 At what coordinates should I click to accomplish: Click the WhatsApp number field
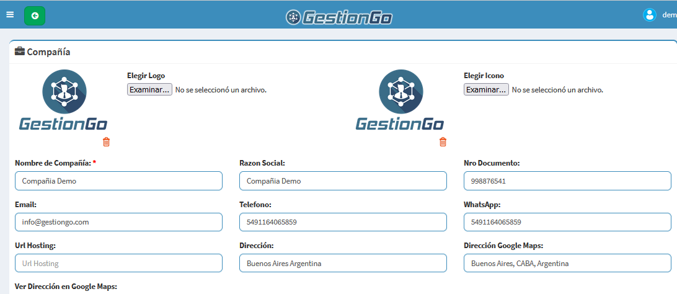point(567,222)
